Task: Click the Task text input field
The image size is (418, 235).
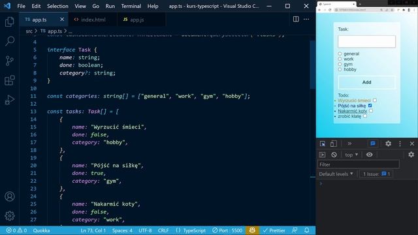Action: (366, 42)
